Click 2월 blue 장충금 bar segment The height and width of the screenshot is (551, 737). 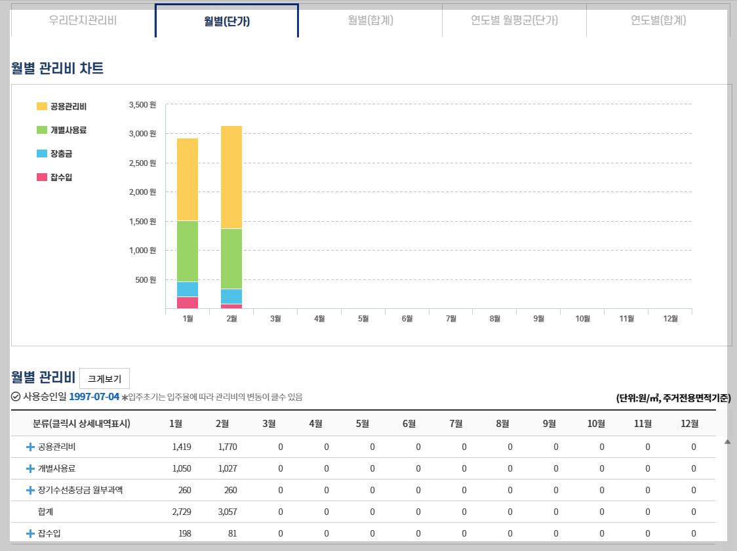tap(231, 296)
